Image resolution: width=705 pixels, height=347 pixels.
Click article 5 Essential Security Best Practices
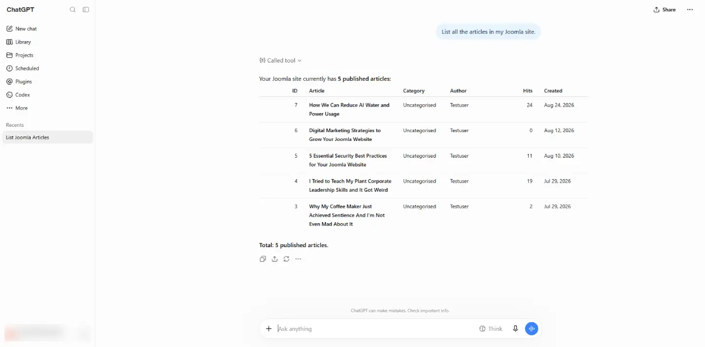click(348, 161)
